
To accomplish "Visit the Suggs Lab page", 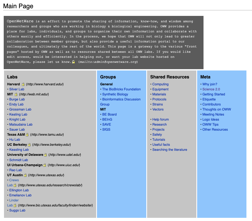I will pos(17,210).
